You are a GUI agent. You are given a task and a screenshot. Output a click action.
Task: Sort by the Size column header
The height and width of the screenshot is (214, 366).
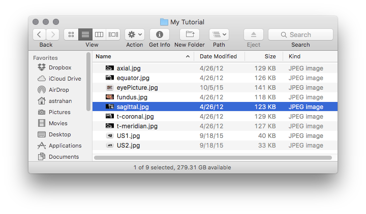269,56
